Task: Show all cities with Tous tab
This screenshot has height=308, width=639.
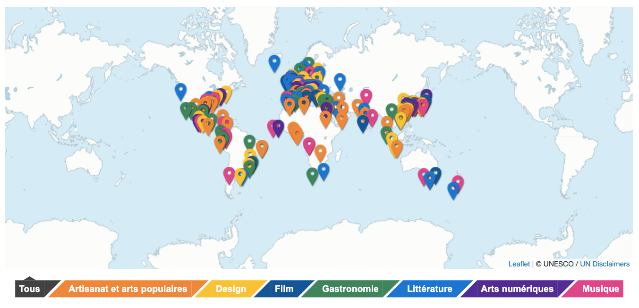Action: 29,289
